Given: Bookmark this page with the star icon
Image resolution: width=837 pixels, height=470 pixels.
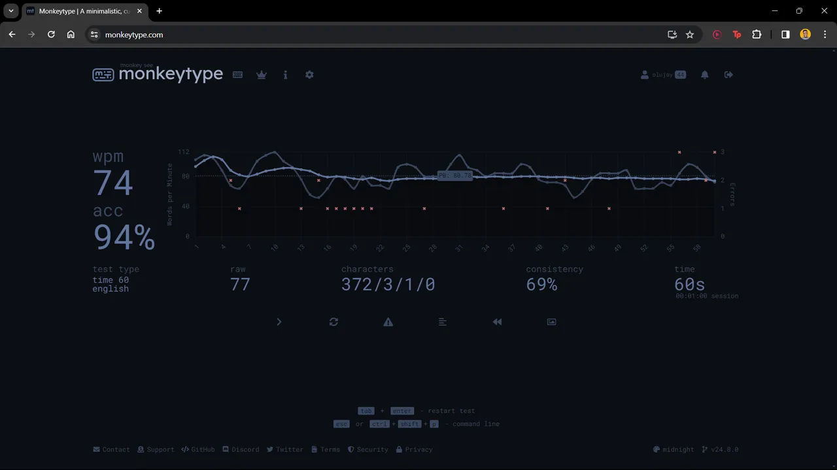Looking at the screenshot, I should (x=690, y=35).
